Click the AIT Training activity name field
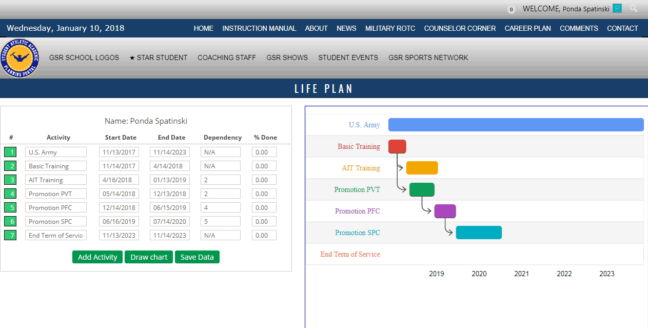The image size is (648, 328). 55,180
